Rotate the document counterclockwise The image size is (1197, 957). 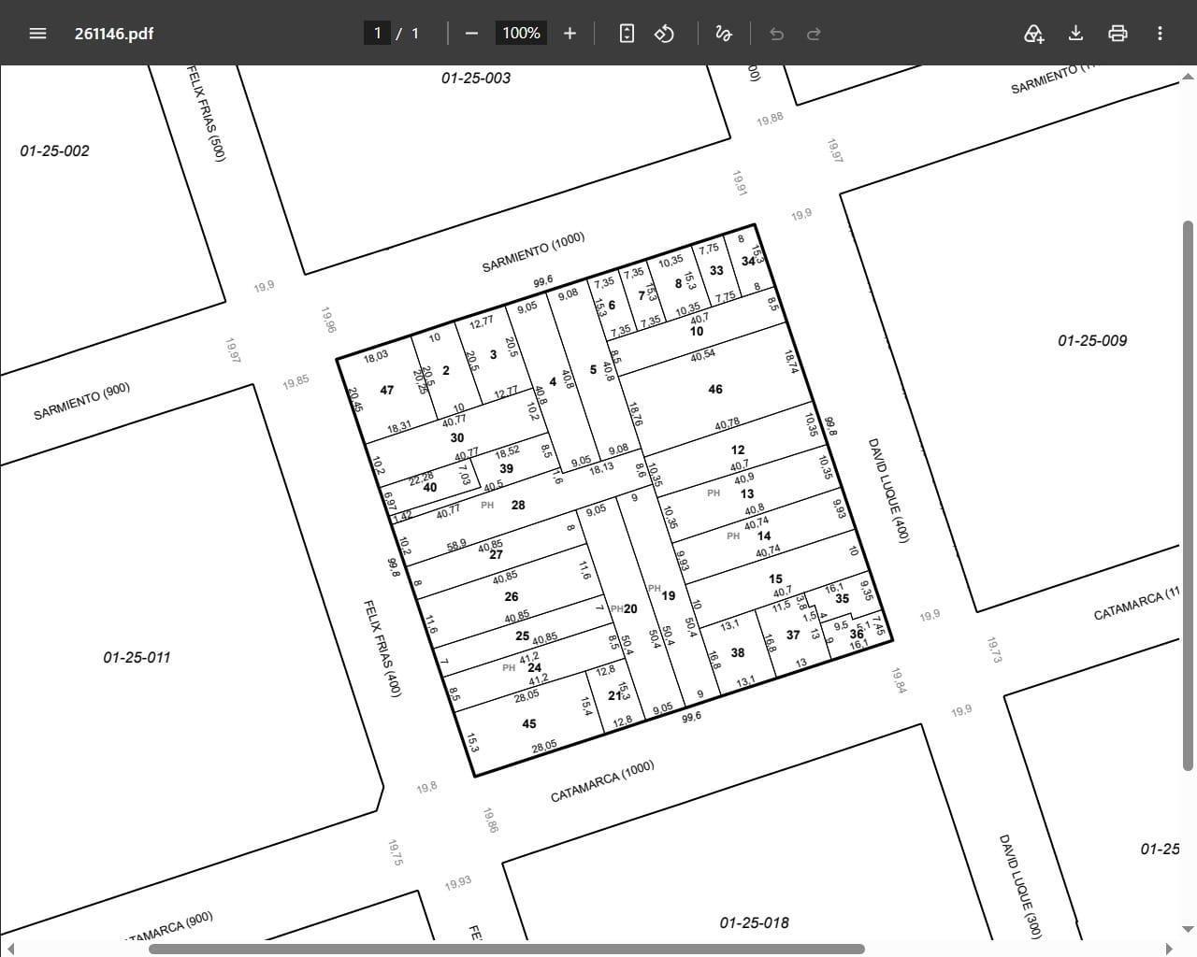[664, 34]
